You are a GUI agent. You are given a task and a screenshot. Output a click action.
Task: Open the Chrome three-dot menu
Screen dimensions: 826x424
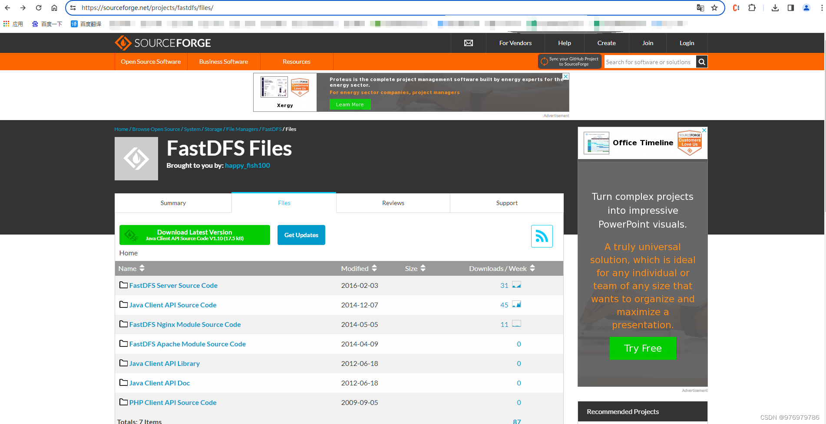tap(822, 8)
